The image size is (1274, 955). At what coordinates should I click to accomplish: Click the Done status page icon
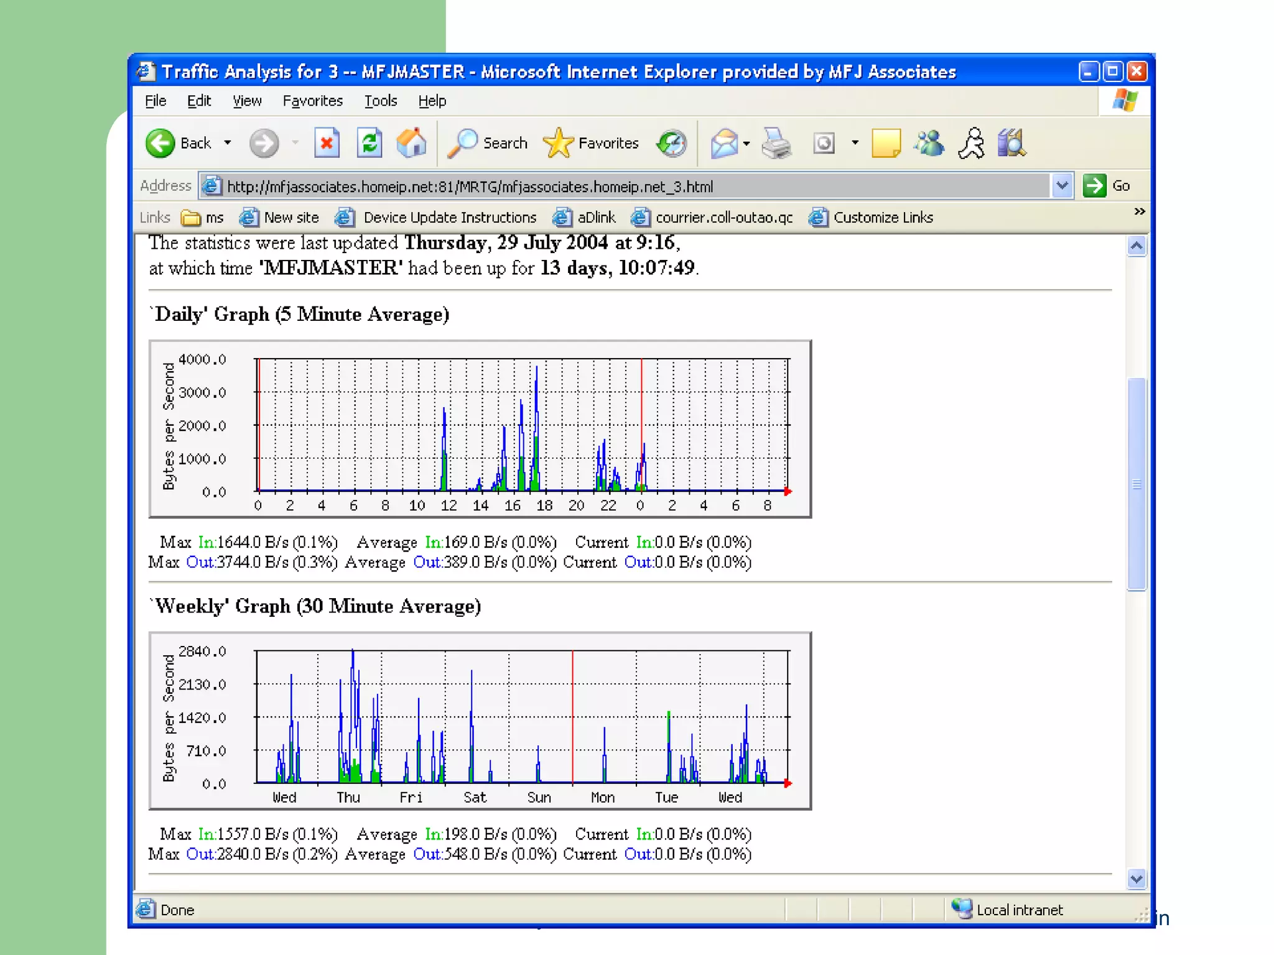click(x=146, y=910)
